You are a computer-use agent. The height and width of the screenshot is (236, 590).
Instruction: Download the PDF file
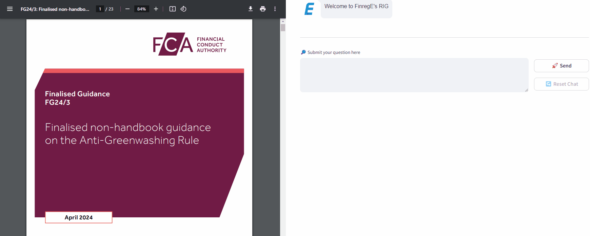click(251, 9)
